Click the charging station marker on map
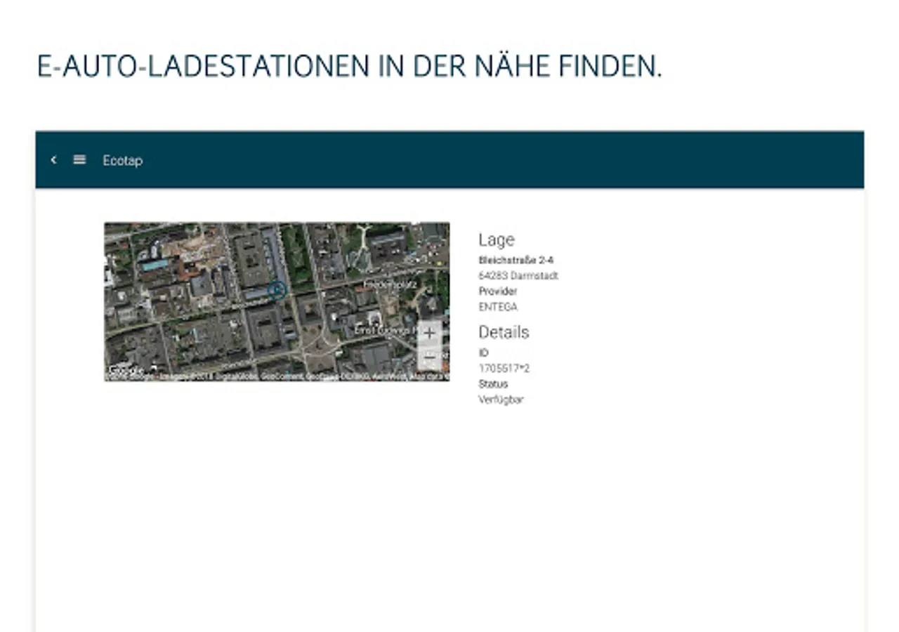This screenshot has width=899, height=632. pyautogui.click(x=277, y=289)
